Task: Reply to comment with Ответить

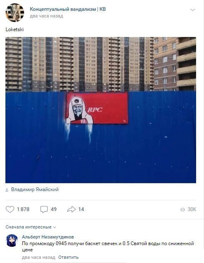Action: [x=68, y=257]
